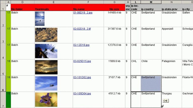Select the skier on snow thumbnail
Image resolution: width=193 pixels, height=108 pixels.
pyautogui.click(x=40, y=19)
